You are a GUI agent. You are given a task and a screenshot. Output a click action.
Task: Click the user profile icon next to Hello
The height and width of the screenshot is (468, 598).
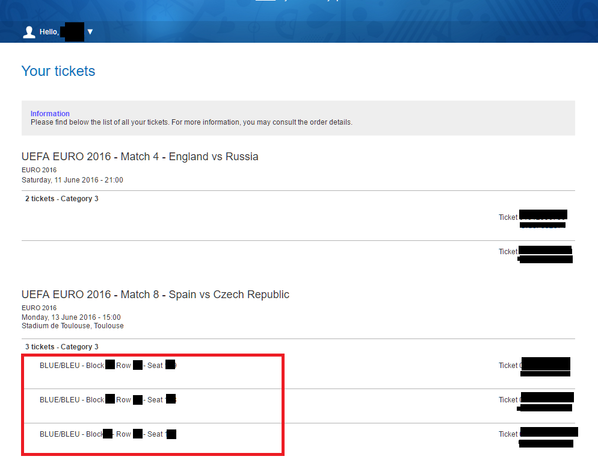[29, 32]
